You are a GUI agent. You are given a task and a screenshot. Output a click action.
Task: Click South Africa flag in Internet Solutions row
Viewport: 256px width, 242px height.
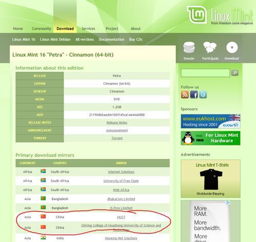point(43,171)
